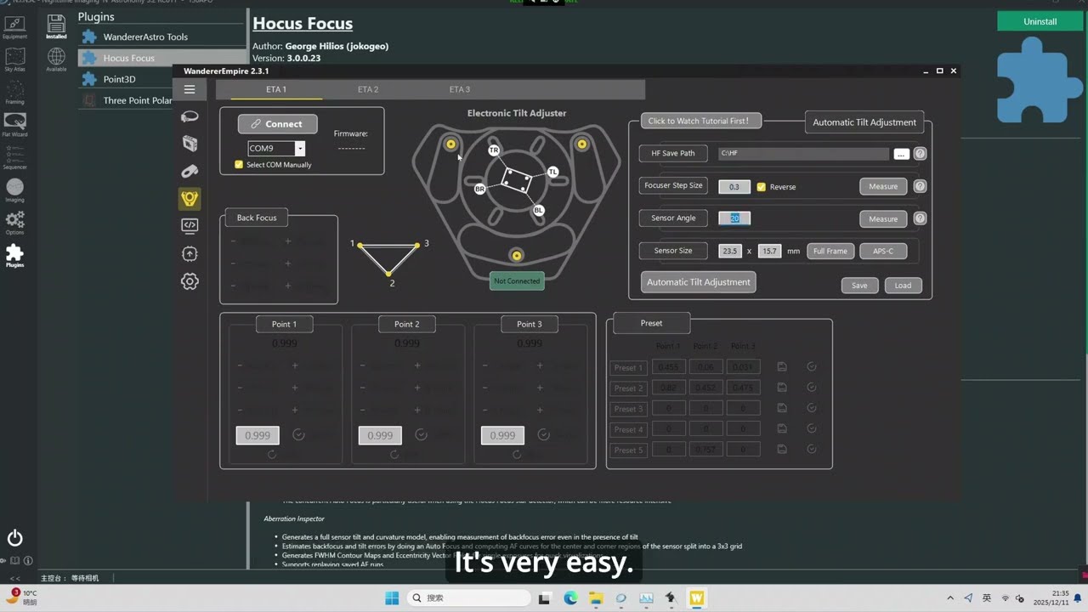
Task: Measure the Focuser Step Size
Action: tap(883, 186)
